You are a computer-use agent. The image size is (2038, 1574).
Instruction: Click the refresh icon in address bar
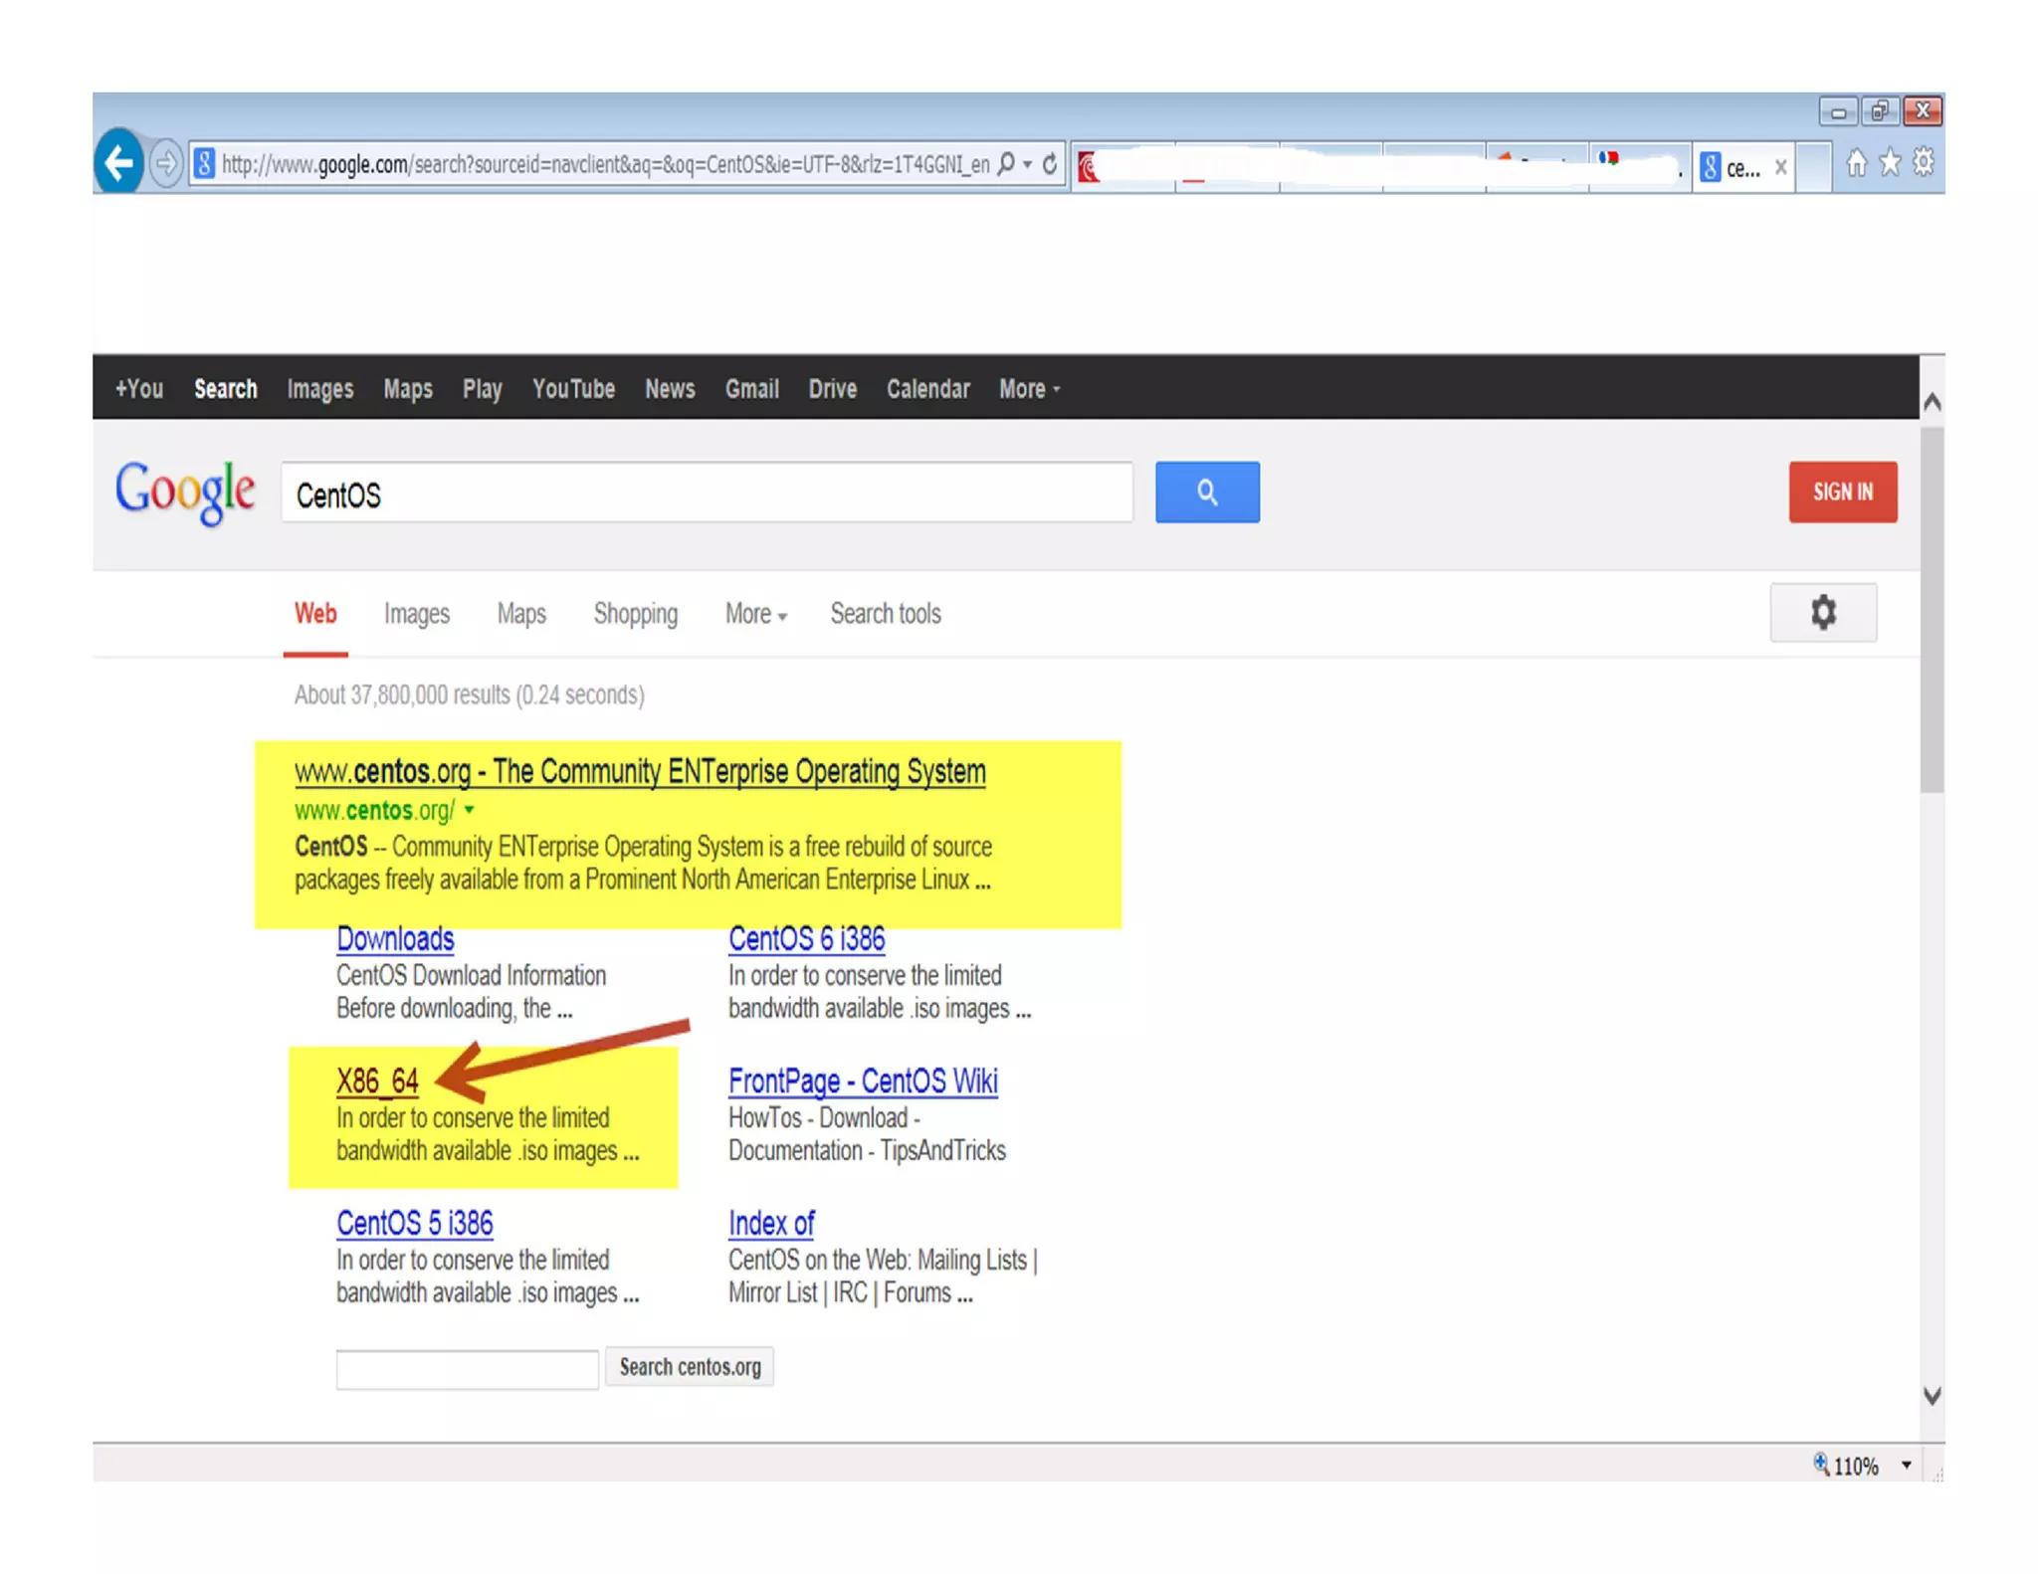(1050, 163)
